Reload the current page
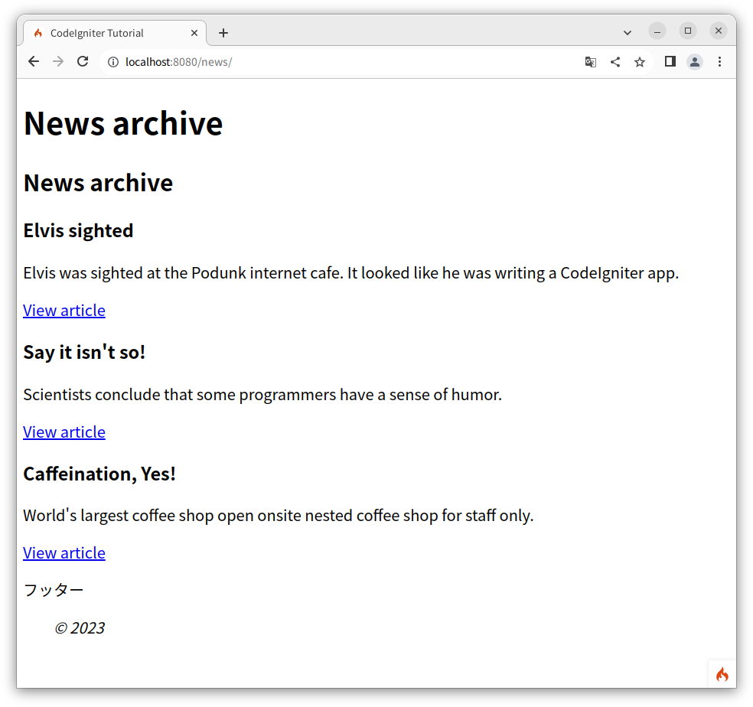753x707 pixels. (83, 61)
